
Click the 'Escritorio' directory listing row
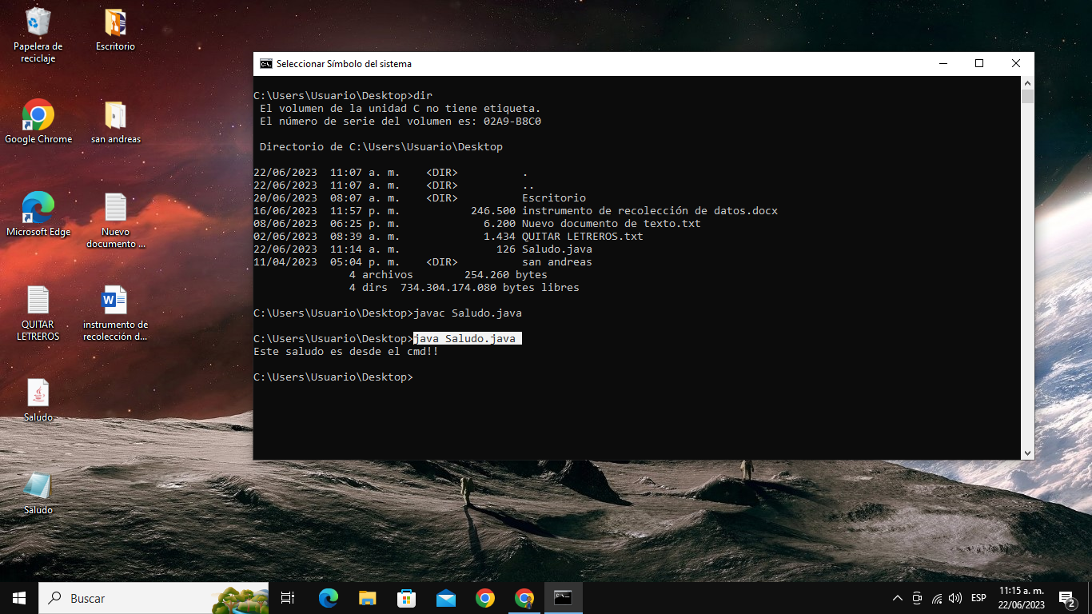click(x=420, y=198)
